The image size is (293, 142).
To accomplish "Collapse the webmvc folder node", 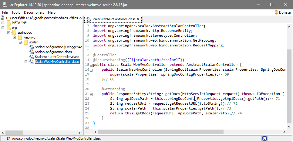I will pos(14,37).
